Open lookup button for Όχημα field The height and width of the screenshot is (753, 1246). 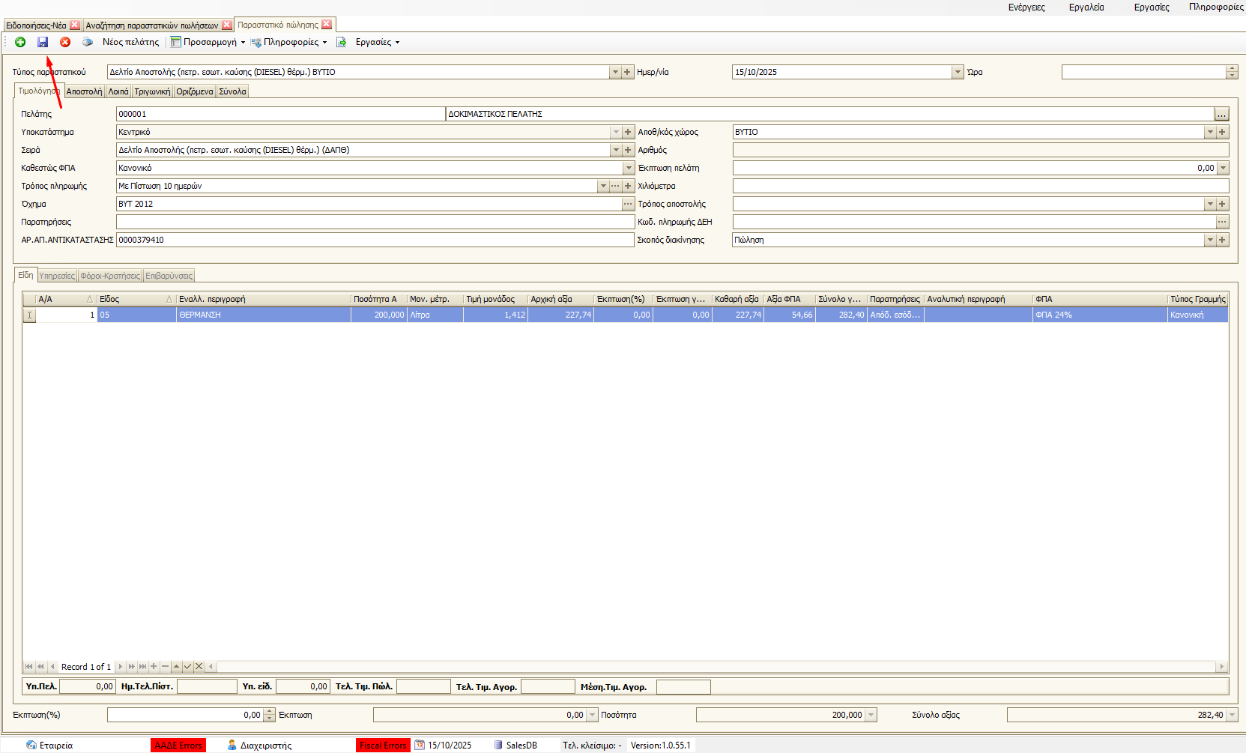(628, 204)
